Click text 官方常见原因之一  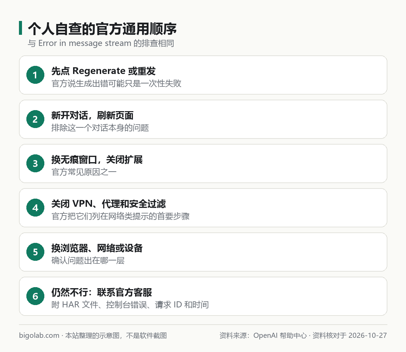pos(84,172)
